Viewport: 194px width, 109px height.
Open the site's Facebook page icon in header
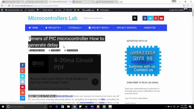click(x=145, y=18)
